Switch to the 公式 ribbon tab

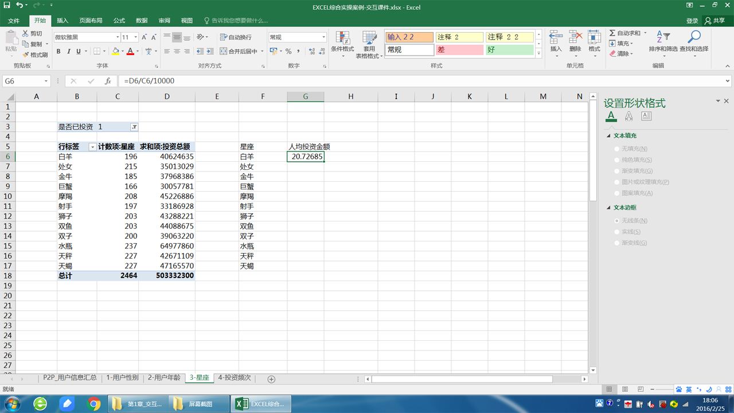pos(119,21)
